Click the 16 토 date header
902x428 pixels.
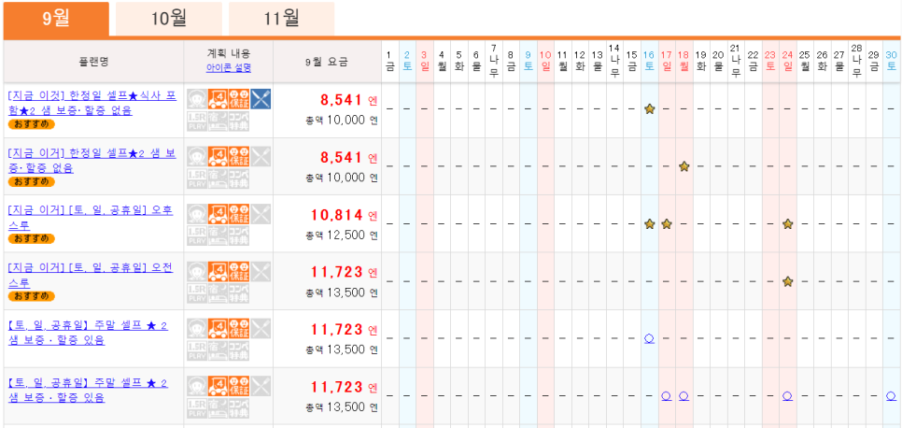pos(650,61)
